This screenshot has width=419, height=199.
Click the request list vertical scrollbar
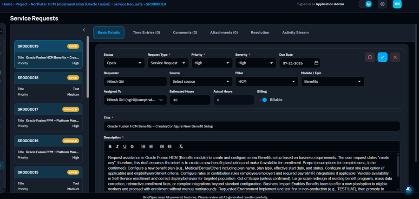(88, 67)
